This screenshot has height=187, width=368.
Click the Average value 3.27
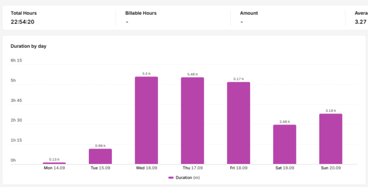click(x=361, y=22)
